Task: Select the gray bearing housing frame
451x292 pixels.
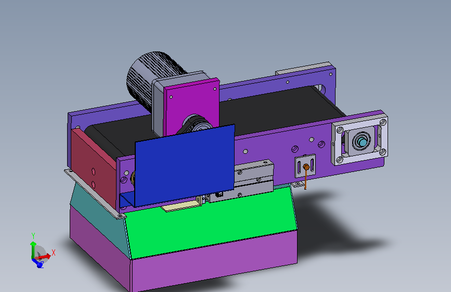Action: 359,141
